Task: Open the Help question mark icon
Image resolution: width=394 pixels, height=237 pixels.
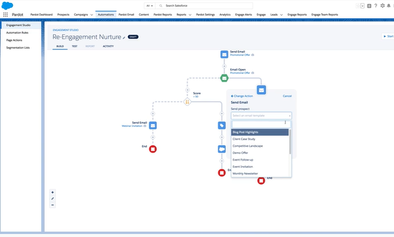Action: (376, 5)
